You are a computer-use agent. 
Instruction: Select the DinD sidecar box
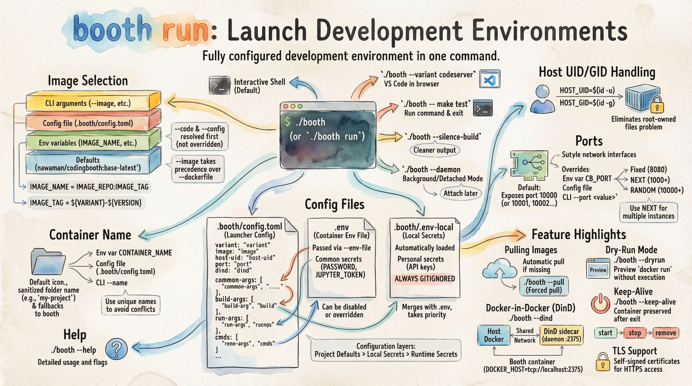pyautogui.click(x=561, y=335)
